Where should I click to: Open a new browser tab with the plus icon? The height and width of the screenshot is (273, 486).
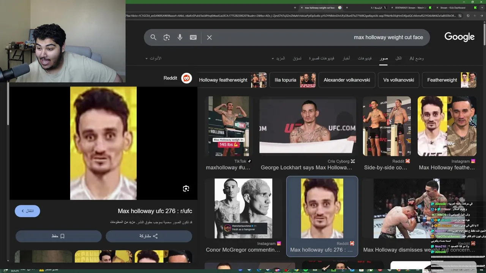pos(295,8)
